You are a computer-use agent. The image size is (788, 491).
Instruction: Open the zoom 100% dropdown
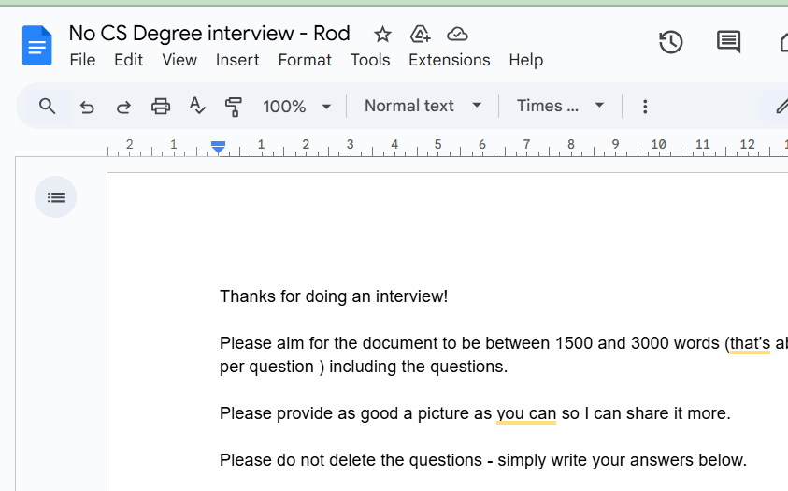click(x=297, y=107)
